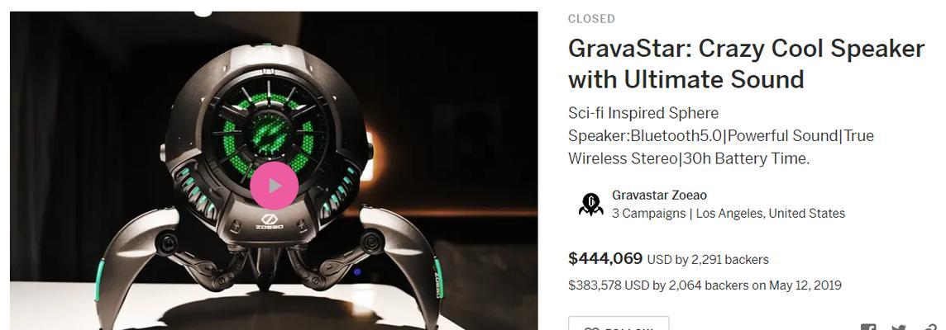Open the Gravastar Zoeao profile name link
This screenshot has height=330, width=946.
pos(659,195)
